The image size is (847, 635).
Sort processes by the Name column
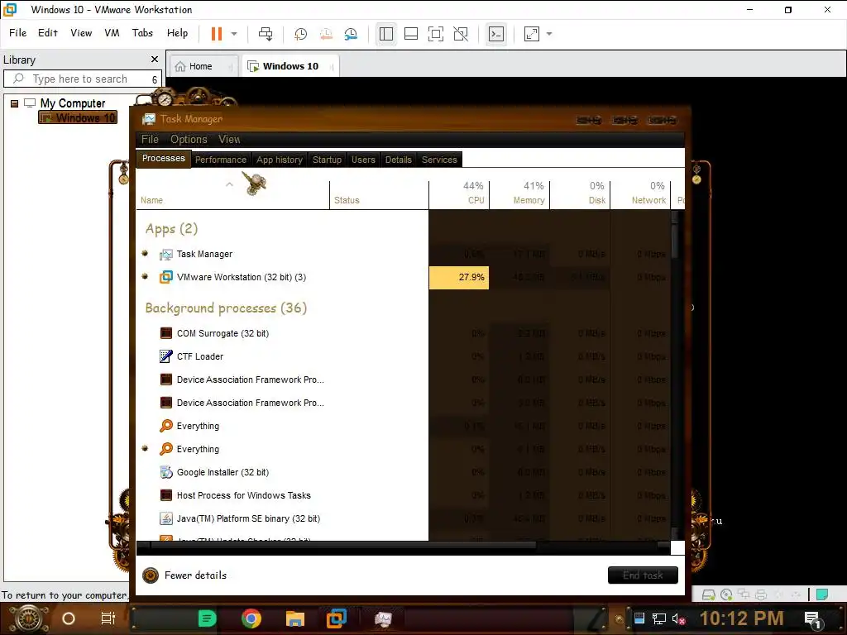pos(232,195)
